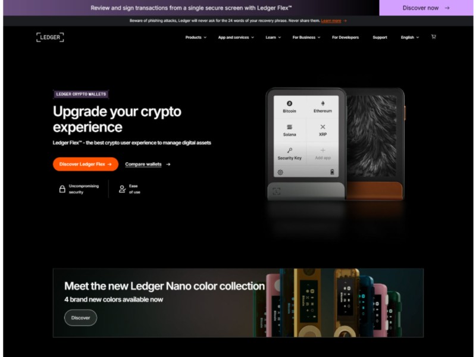This screenshot has width=476, height=357.
Task: Open the shopping cart icon
Action: 434,37
